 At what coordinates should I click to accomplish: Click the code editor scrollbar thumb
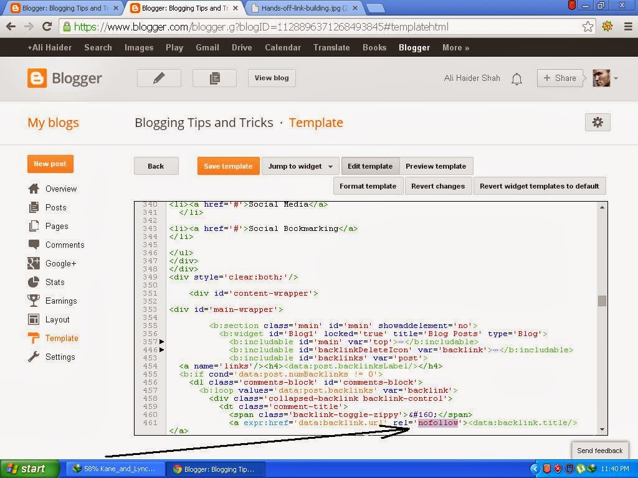click(602, 301)
